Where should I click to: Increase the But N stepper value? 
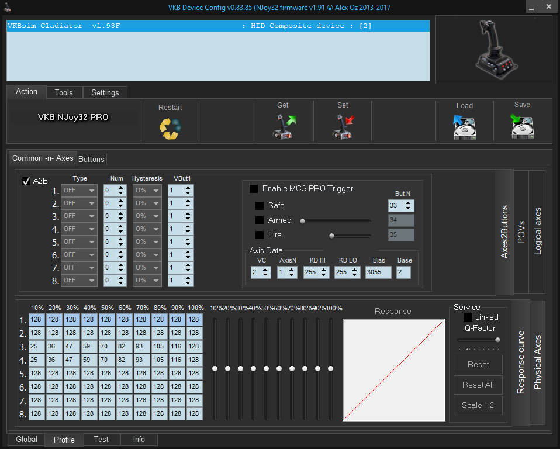409,203
